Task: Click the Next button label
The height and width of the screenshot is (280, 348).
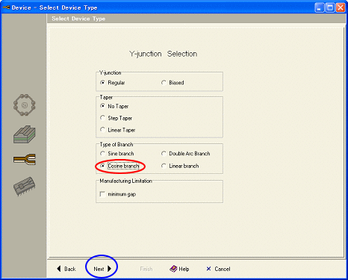Action: [x=99, y=269]
